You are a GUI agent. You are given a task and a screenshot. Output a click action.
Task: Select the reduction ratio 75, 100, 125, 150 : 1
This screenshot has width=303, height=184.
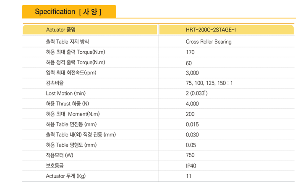209,83
